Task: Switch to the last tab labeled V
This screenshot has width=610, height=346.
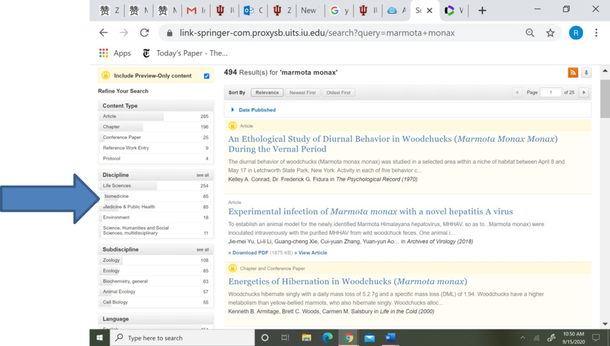Action: [x=453, y=11]
